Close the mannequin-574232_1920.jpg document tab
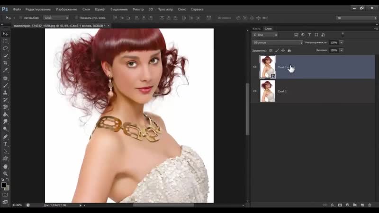 tap(108, 26)
